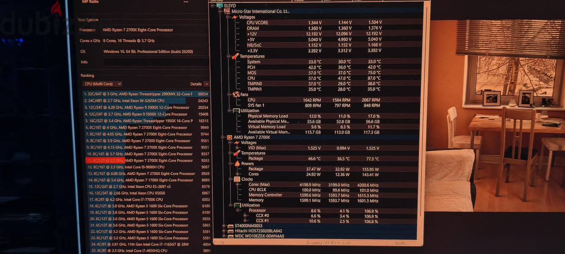Screen dimensions: 565x254
Task: Collapse the Powers group
Action: pos(231,163)
